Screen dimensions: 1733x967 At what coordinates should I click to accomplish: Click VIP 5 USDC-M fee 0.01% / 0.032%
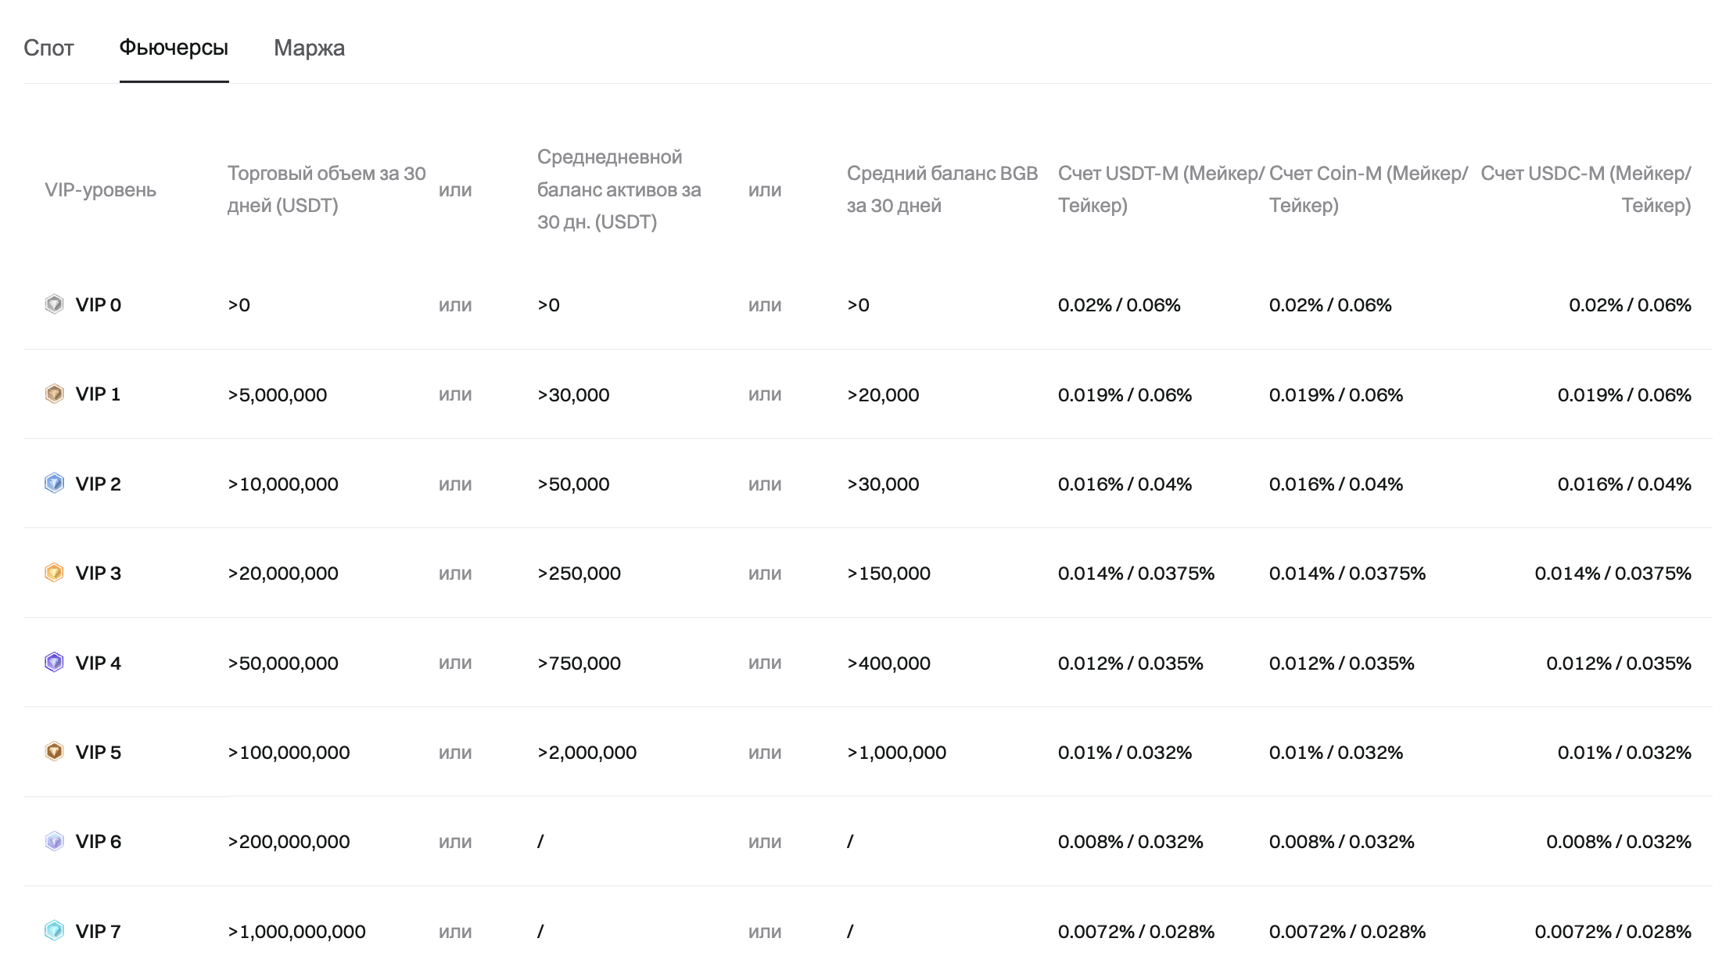pyautogui.click(x=1624, y=753)
